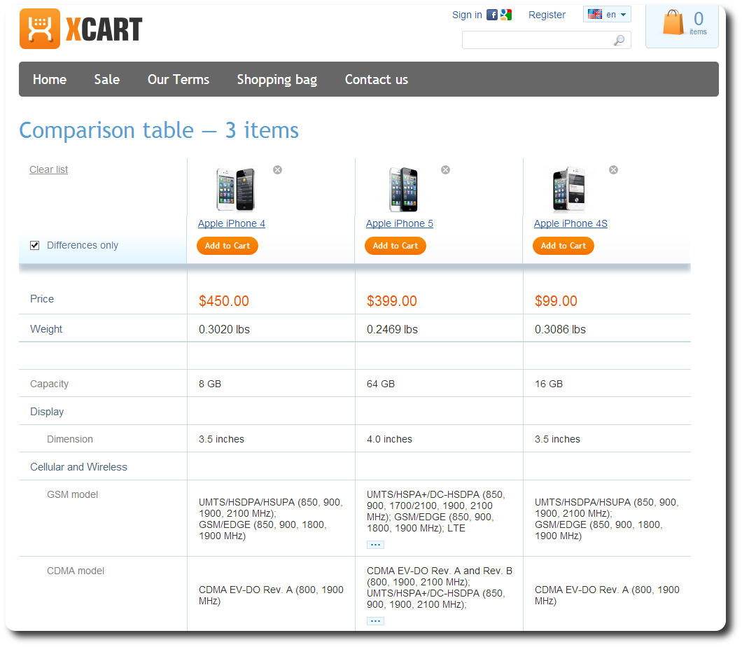Viewport: 742px width, 647px height.
Task: Click the Comparison table heading
Action: [159, 131]
